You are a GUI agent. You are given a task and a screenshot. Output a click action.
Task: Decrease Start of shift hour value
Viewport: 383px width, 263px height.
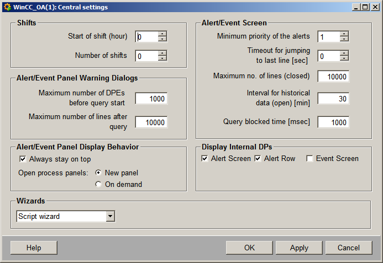tap(162, 39)
